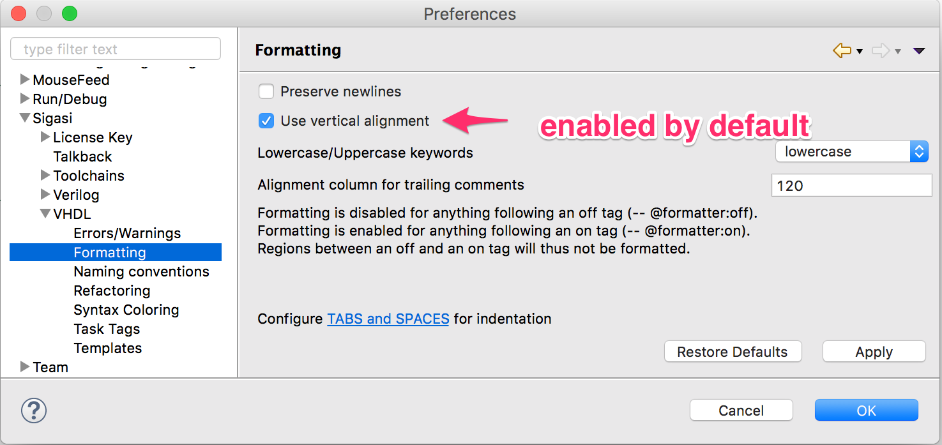Select Naming conventions in the tree
942x445 pixels.
141,271
